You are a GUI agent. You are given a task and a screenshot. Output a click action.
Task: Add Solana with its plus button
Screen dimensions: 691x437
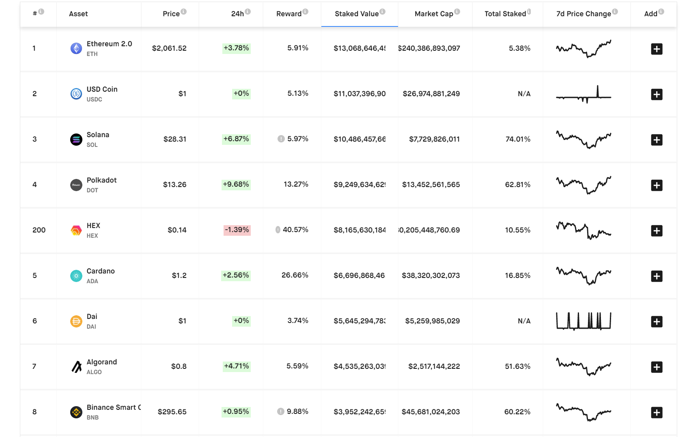coord(657,140)
